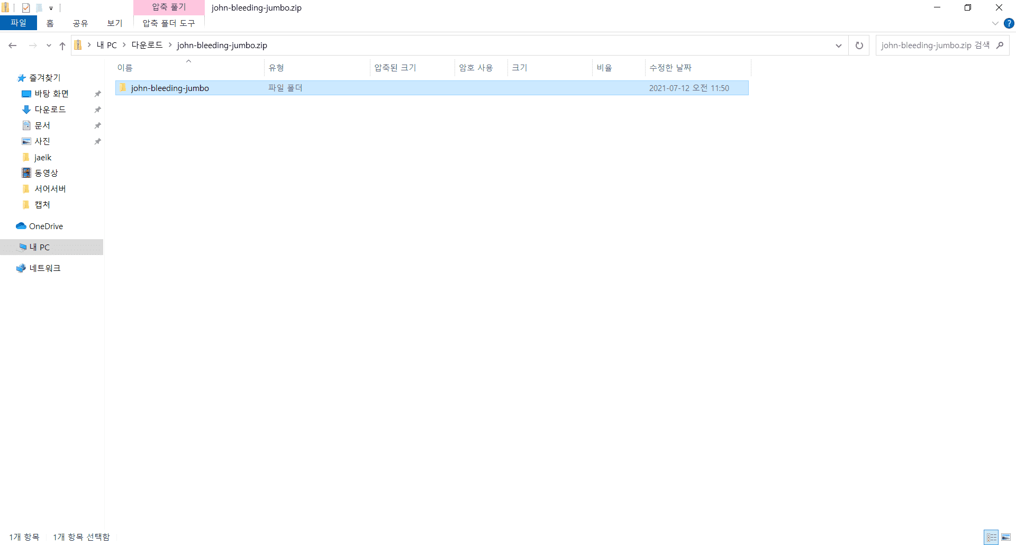
Task: Open Help with the question mark icon
Action: (1009, 23)
